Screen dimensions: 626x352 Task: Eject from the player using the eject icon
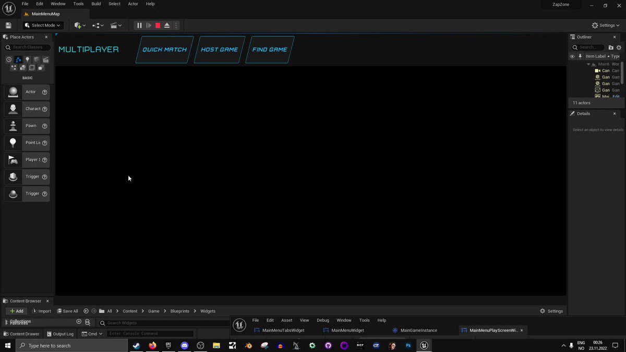point(166,25)
